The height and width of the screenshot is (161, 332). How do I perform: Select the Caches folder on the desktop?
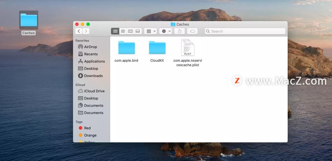pyautogui.click(x=29, y=23)
